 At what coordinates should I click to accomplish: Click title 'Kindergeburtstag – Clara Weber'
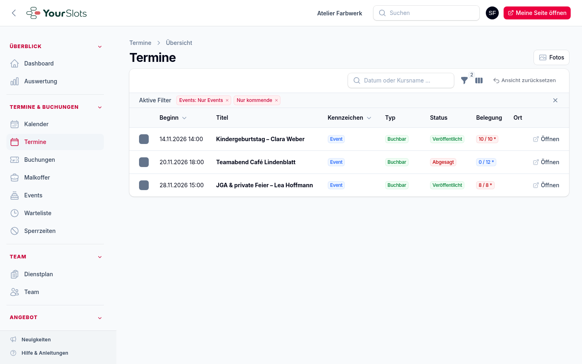260,139
